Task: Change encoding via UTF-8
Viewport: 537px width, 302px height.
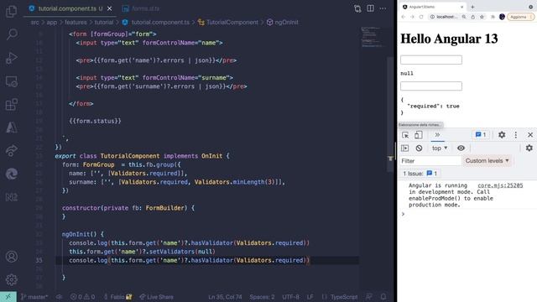Action: pyautogui.click(x=290, y=296)
